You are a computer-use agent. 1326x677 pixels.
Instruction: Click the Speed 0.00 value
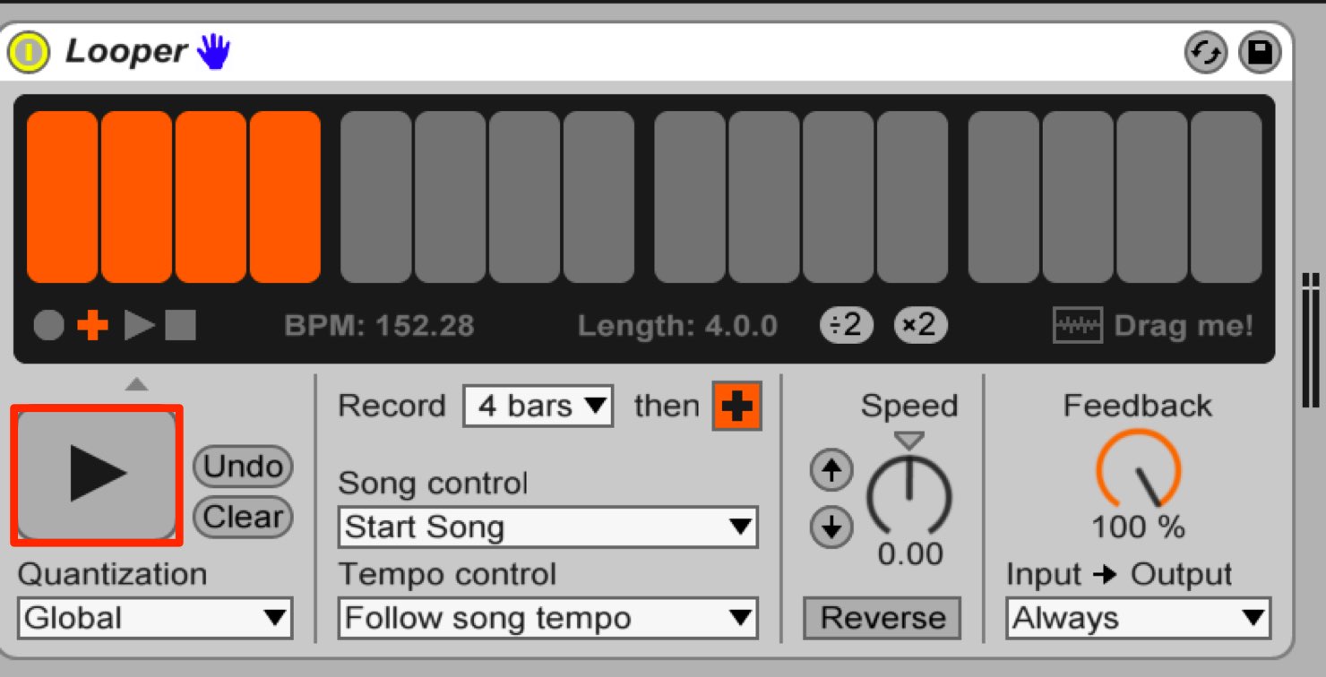[x=910, y=553]
